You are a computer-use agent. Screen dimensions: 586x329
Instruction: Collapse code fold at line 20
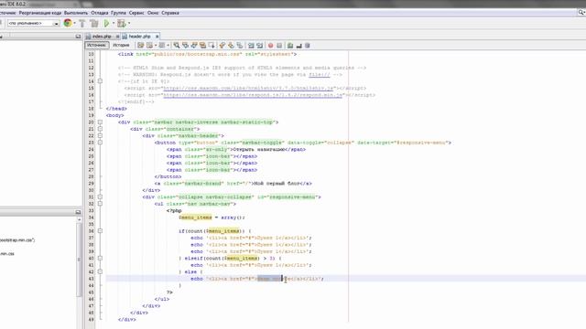(100, 122)
